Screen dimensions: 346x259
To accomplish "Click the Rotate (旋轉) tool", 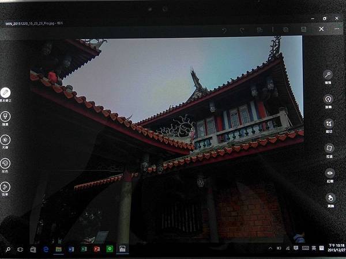I will (x=328, y=101).
